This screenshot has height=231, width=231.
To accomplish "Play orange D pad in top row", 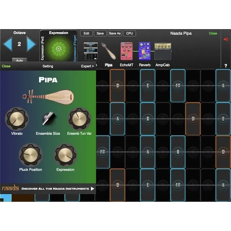I will pyautogui.click(x=118, y=85).
